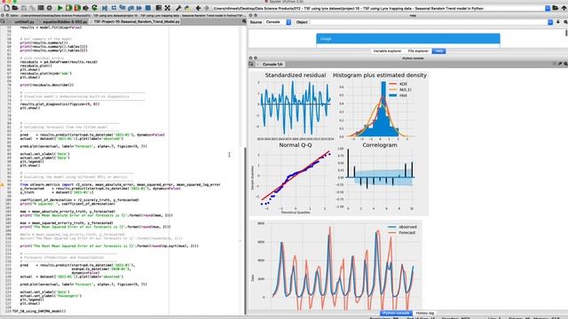The image size is (568, 319).
Task: Go forward to next cursor position
Action: tap(207, 8)
